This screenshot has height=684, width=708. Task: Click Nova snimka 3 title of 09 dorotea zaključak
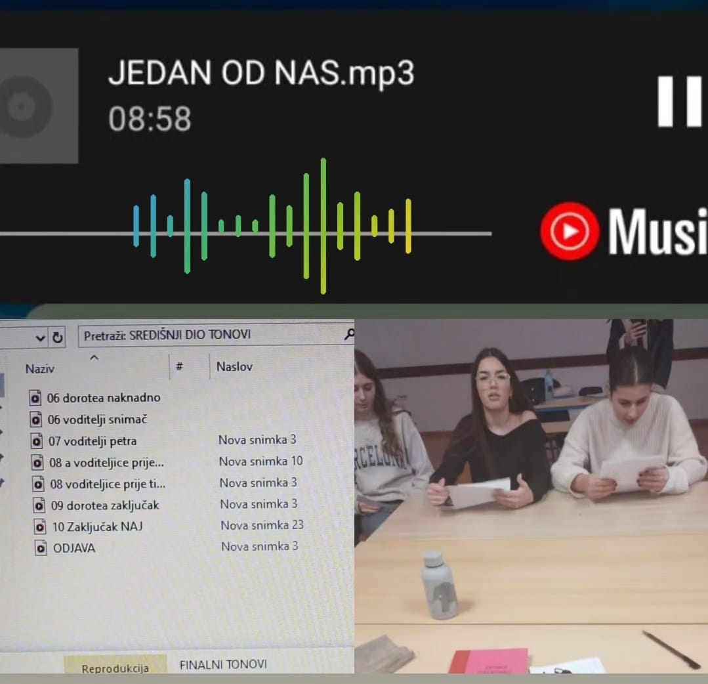click(x=259, y=503)
